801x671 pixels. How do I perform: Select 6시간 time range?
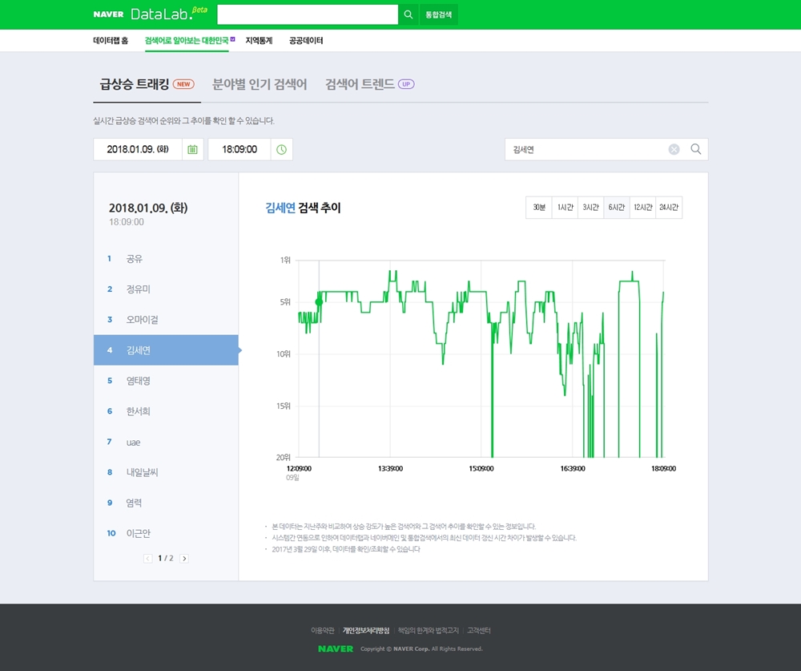[617, 207]
